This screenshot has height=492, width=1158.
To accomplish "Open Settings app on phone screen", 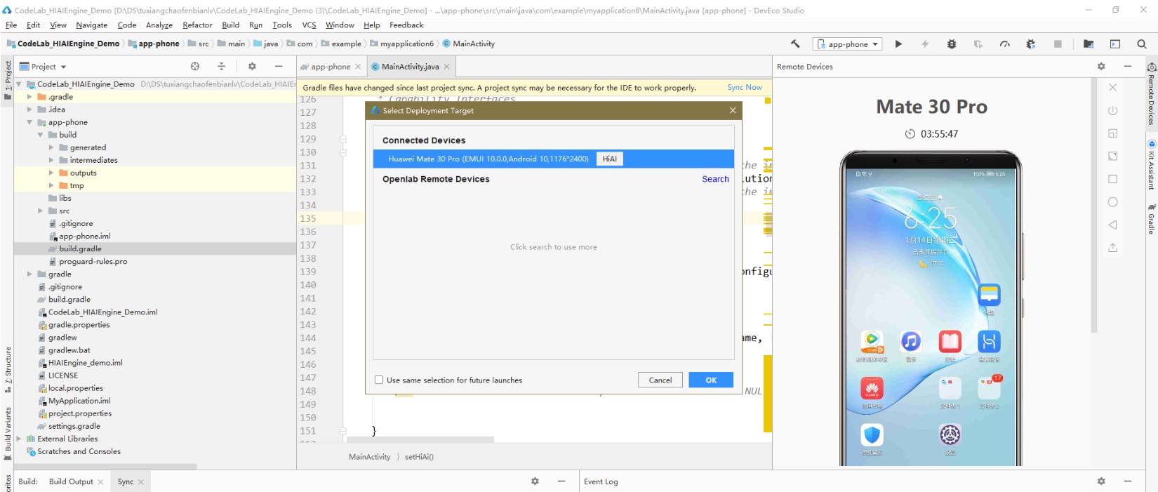I will click(x=950, y=435).
